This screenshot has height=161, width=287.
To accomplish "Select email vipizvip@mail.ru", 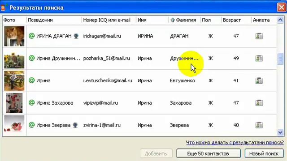I will point(100,103).
